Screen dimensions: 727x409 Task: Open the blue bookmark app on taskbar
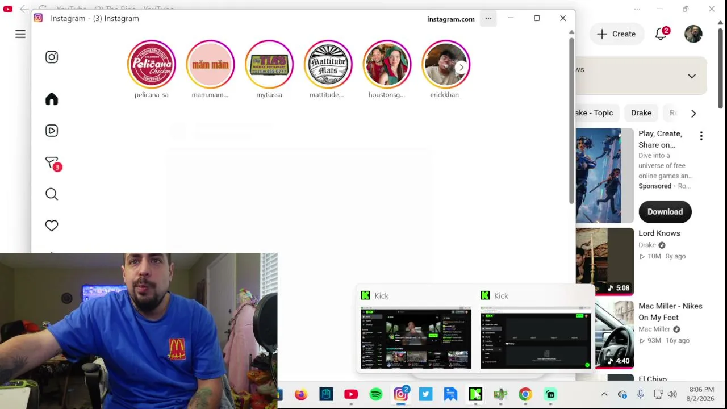(x=450, y=394)
